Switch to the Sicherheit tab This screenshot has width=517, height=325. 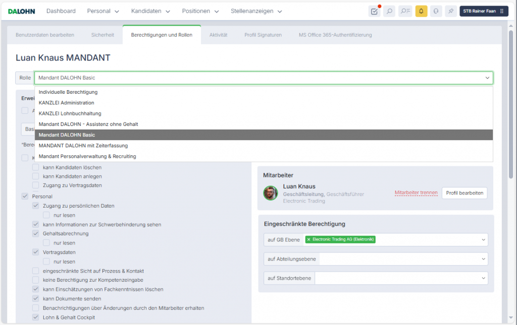(102, 35)
